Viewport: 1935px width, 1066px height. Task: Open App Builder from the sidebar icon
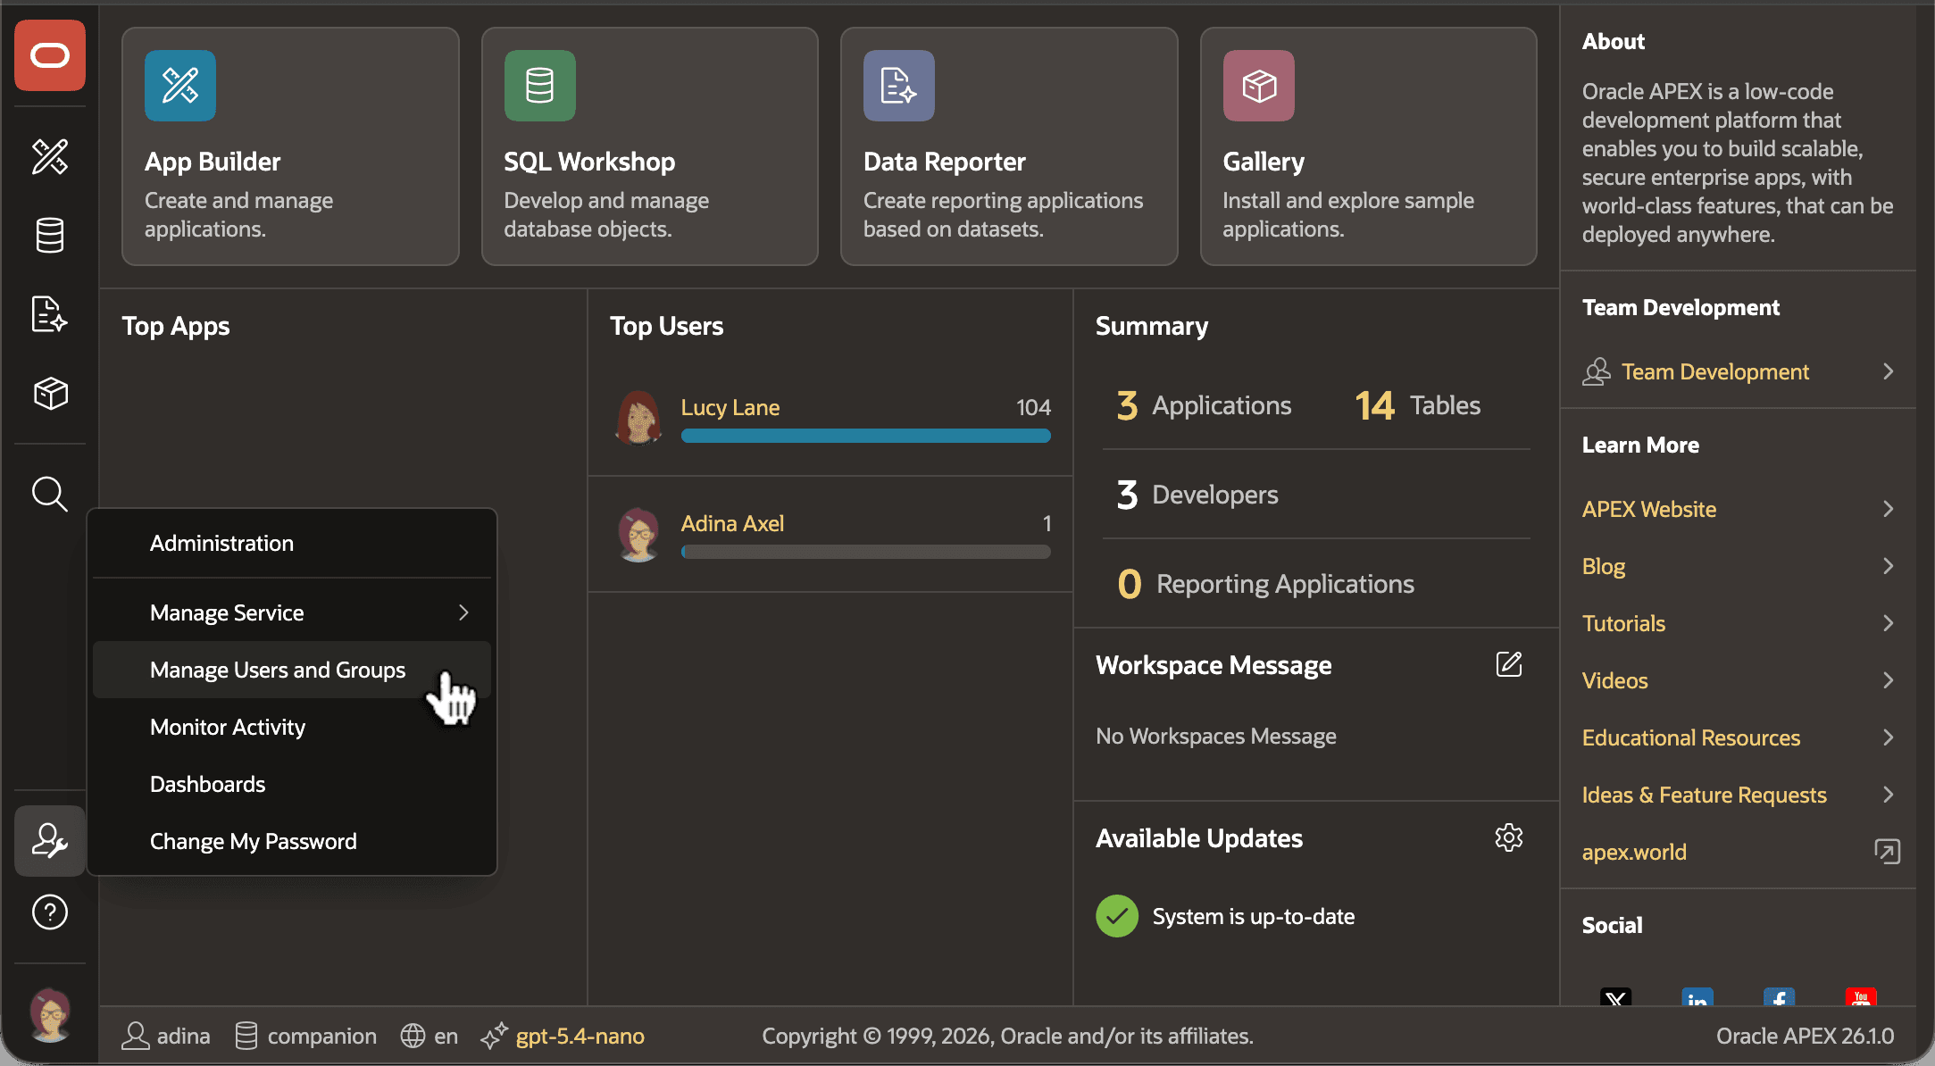50,156
